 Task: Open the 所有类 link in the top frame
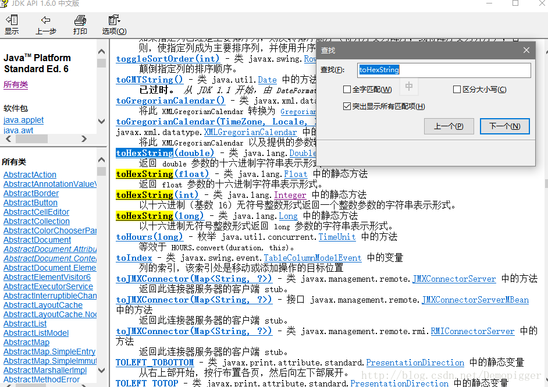click(x=16, y=84)
